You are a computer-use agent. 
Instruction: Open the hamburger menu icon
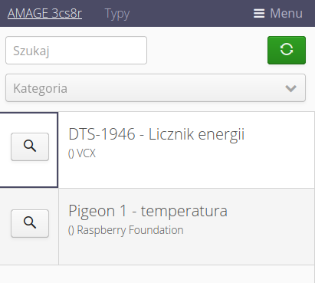tap(259, 14)
